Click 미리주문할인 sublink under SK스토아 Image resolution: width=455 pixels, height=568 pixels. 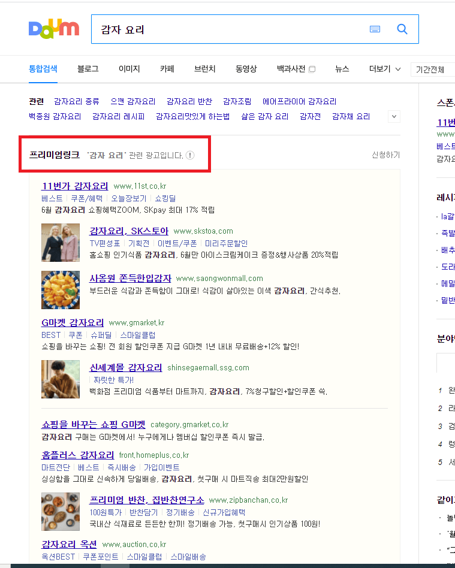click(x=226, y=243)
